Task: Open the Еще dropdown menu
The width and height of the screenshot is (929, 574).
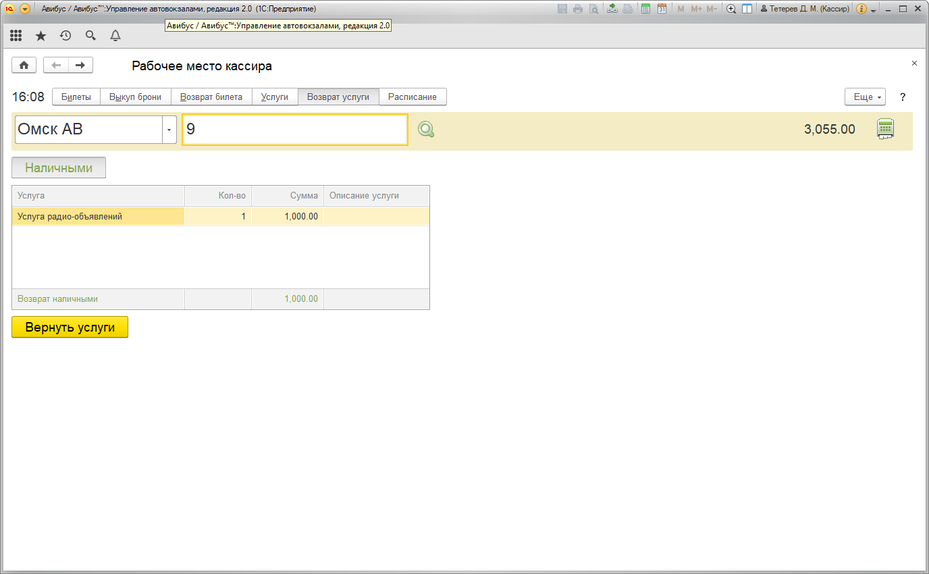Action: [x=865, y=97]
